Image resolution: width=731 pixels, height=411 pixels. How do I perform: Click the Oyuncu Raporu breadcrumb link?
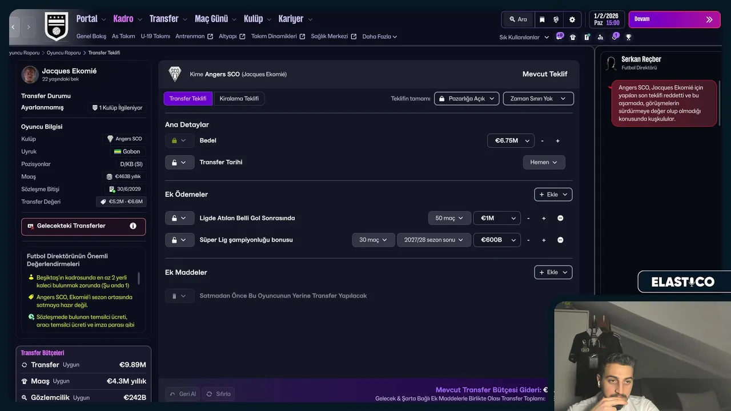pos(64,53)
